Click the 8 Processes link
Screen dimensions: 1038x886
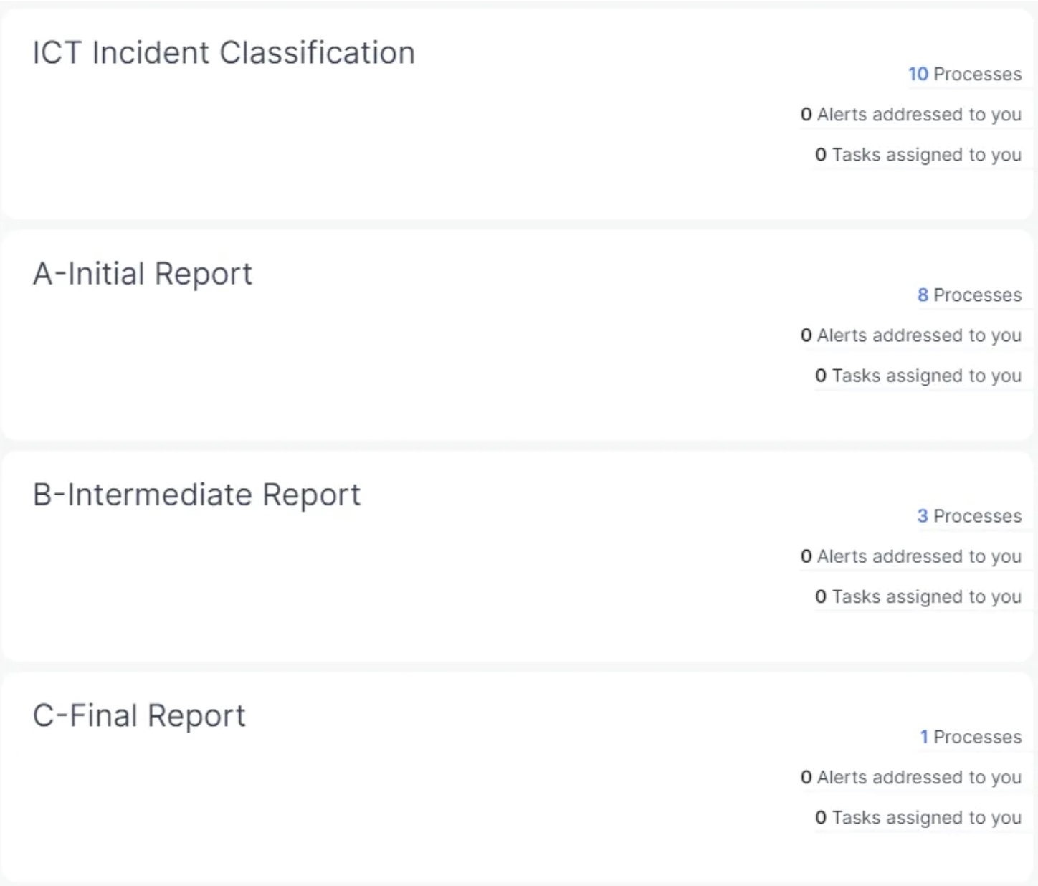[x=968, y=295]
